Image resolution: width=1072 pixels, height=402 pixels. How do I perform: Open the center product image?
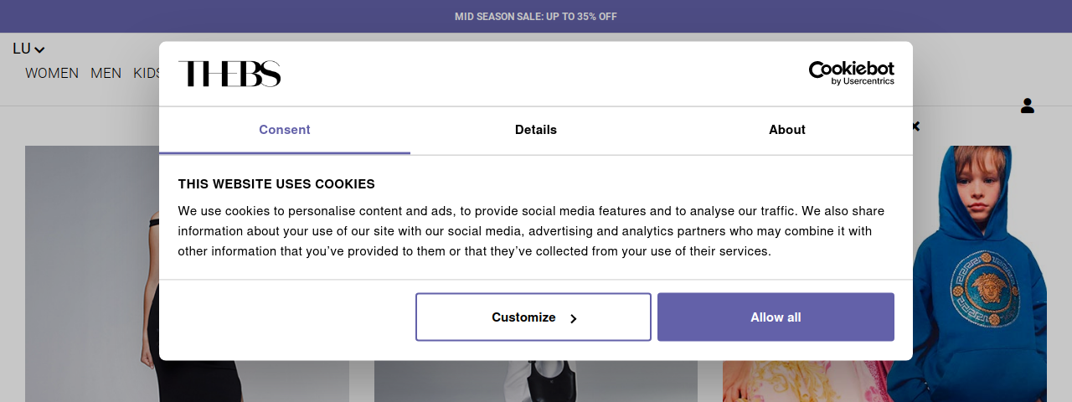(x=536, y=381)
